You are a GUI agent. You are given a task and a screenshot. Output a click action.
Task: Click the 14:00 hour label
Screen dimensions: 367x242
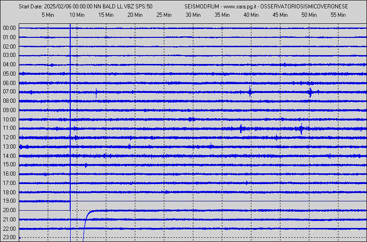tap(9, 156)
